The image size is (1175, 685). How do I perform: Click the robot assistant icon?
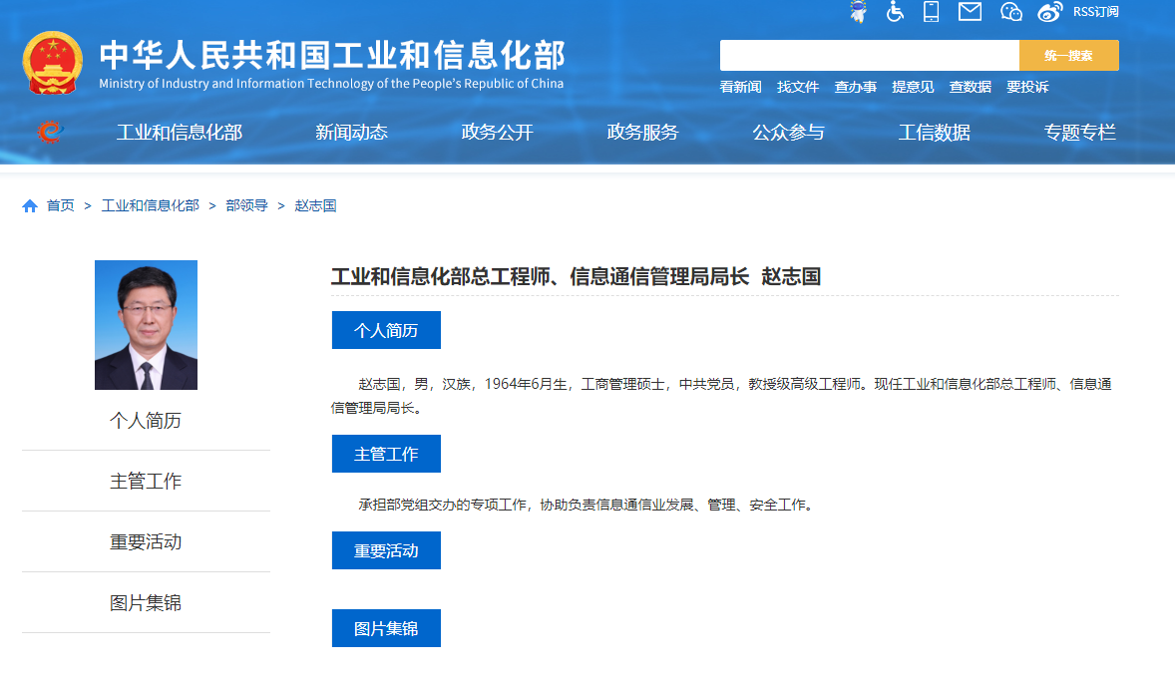click(858, 12)
